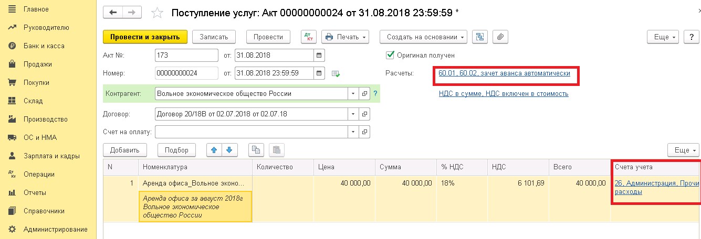This screenshot has height=239, width=701.
Task: Go to Зарплата и кадры section
Action: [x=51, y=156]
